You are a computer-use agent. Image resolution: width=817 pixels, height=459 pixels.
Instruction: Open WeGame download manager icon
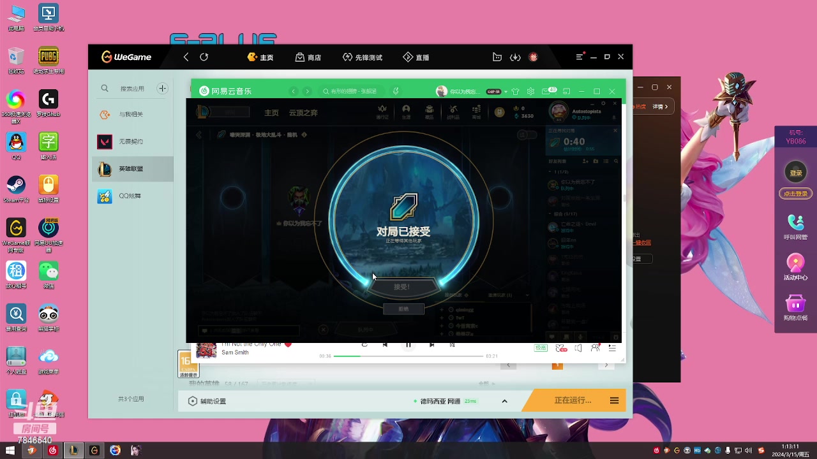(515, 57)
